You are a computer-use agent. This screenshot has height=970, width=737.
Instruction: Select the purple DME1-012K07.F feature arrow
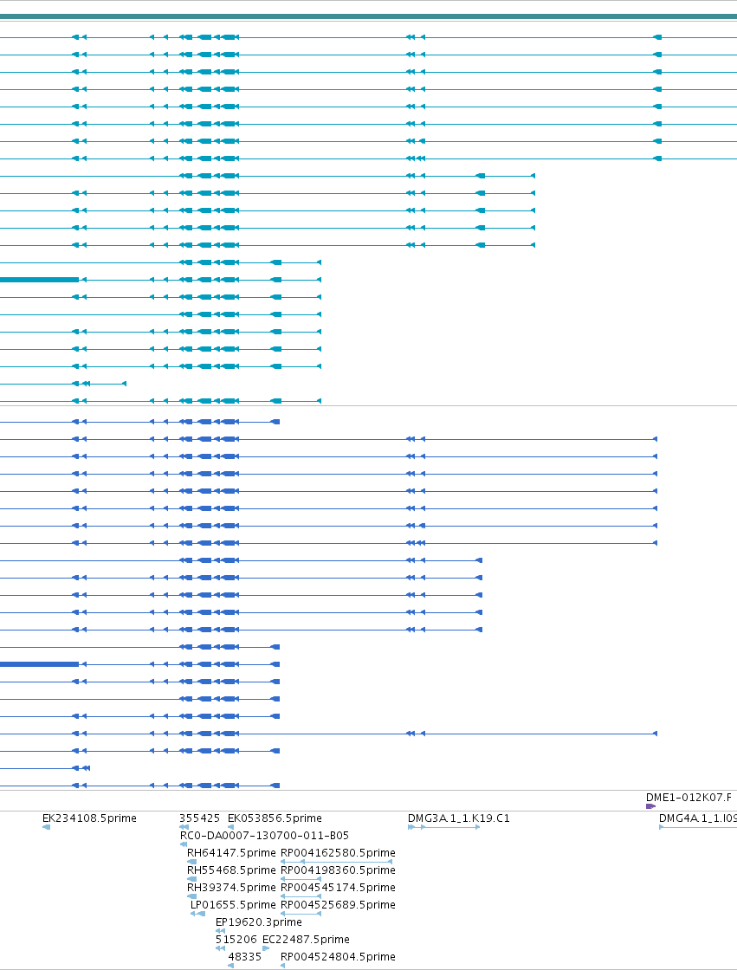[650, 806]
